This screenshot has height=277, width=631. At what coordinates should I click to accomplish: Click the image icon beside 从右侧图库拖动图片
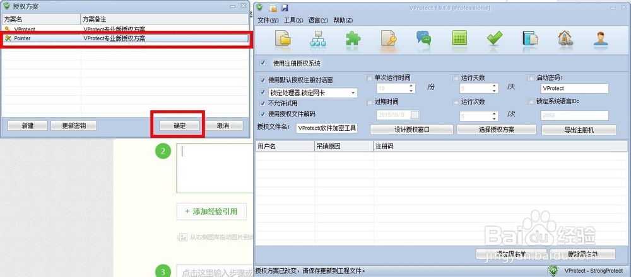tap(182, 237)
